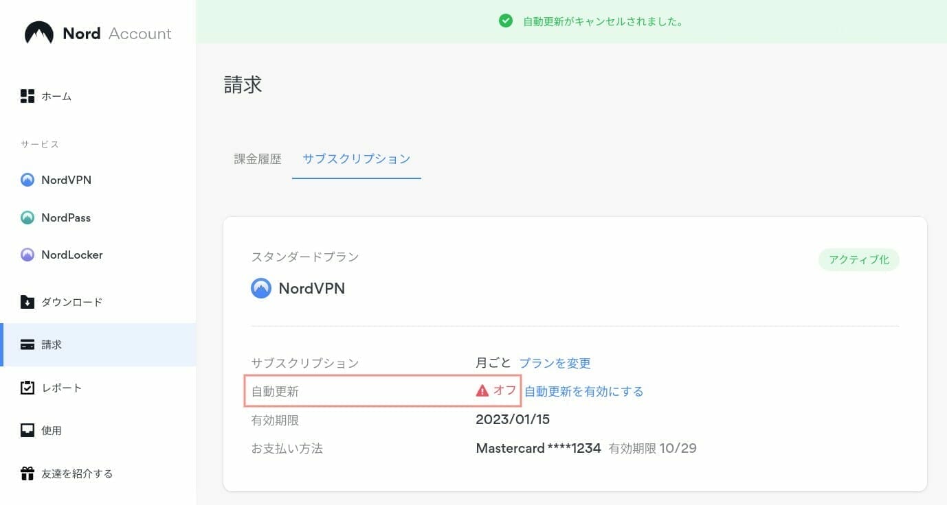Screen dimensions: 947x505
Task: Click the 使用 inbox icon
Action: click(27, 430)
